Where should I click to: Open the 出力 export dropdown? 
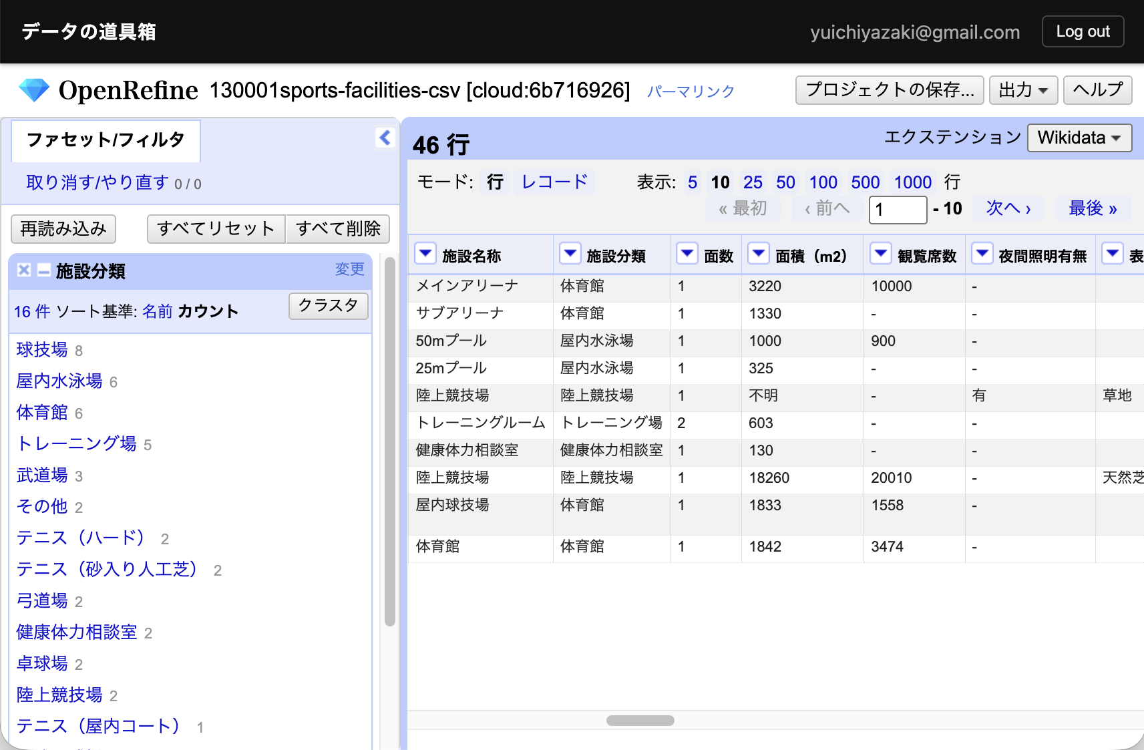pos(1023,90)
